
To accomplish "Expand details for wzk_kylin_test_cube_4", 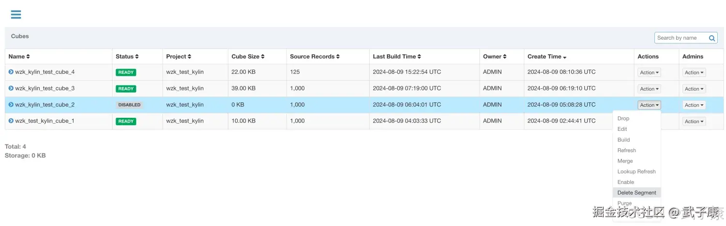I will click(x=11, y=72).
